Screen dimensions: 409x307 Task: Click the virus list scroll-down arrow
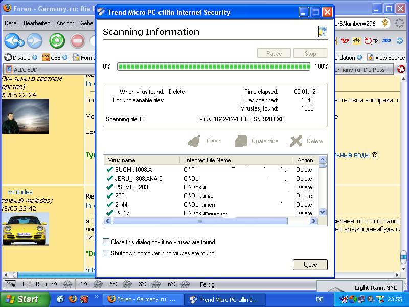click(x=323, y=212)
